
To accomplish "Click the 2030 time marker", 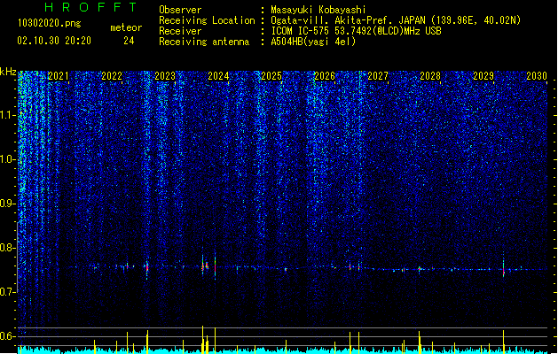I will tap(537, 76).
